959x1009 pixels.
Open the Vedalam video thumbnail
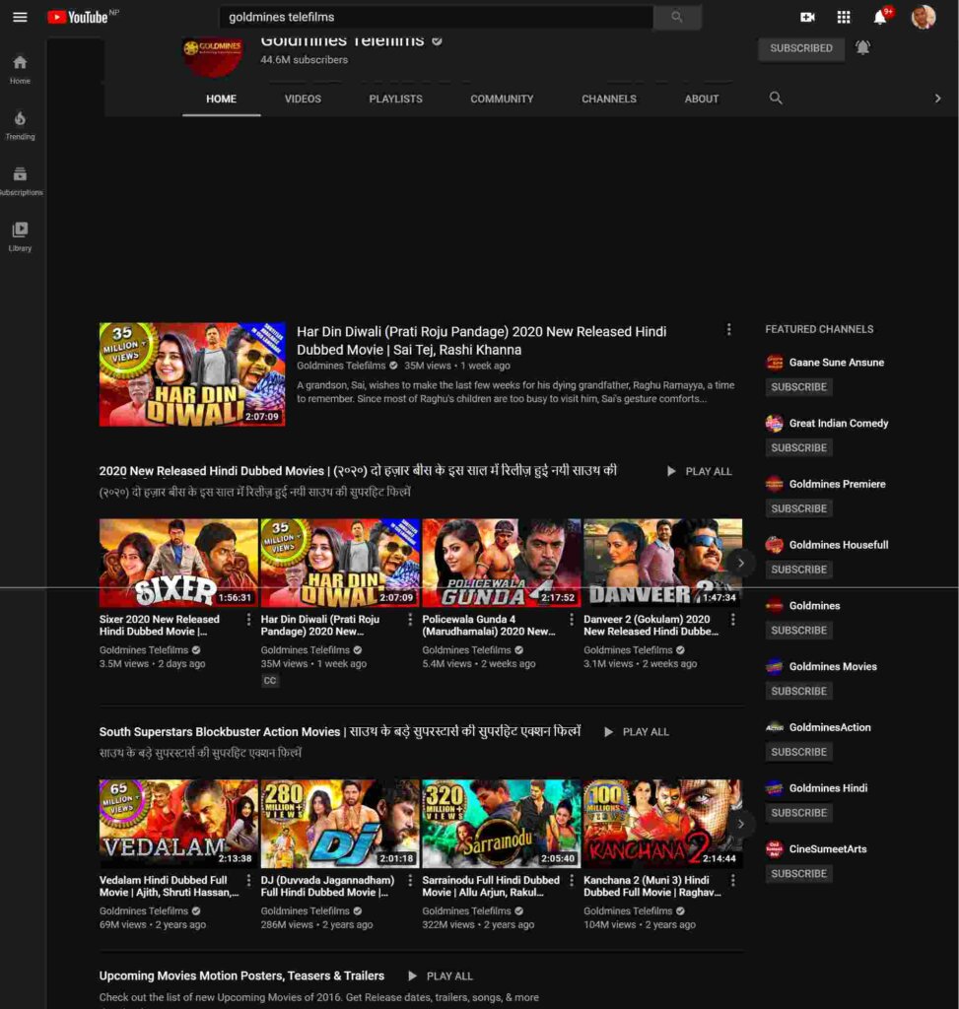tap(178, 824)
